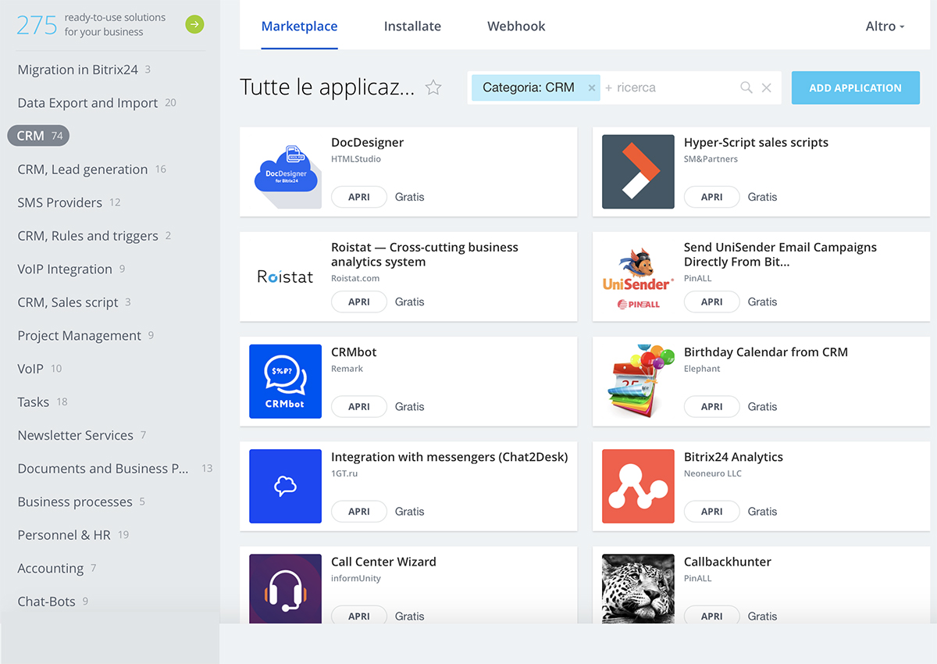Open the CRMbot title link
The image size is (937, 664).
pos(354,352)
